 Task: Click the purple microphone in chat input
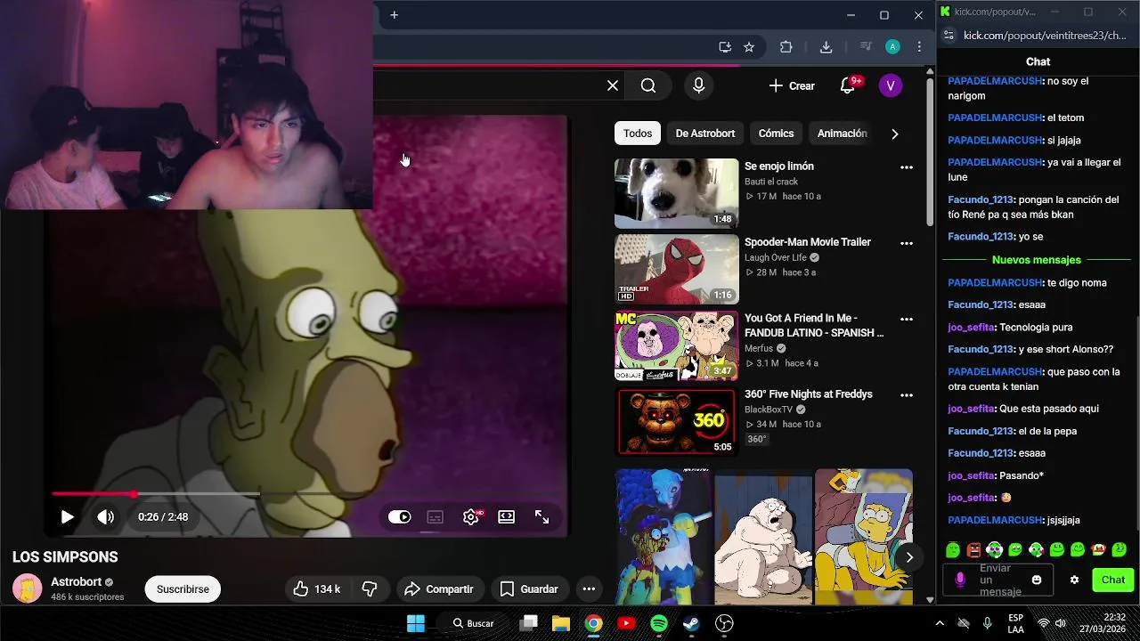point(960,580)
